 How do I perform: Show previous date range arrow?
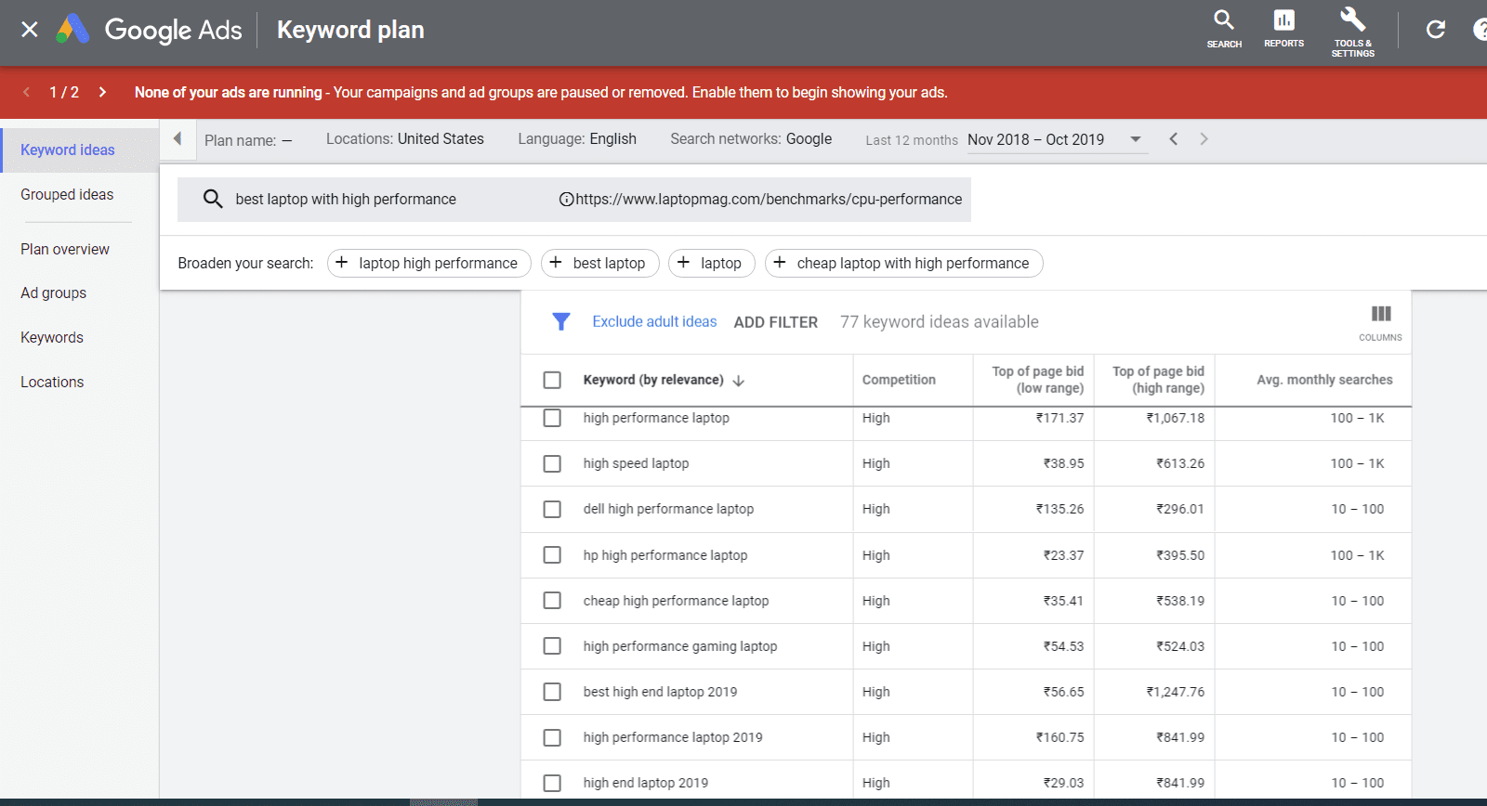(1174, 139)
